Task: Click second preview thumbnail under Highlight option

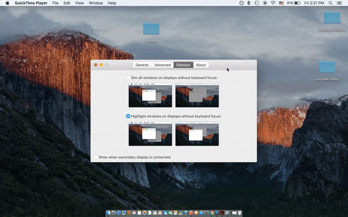Action: pyautogui.click(x=197, y=134)
